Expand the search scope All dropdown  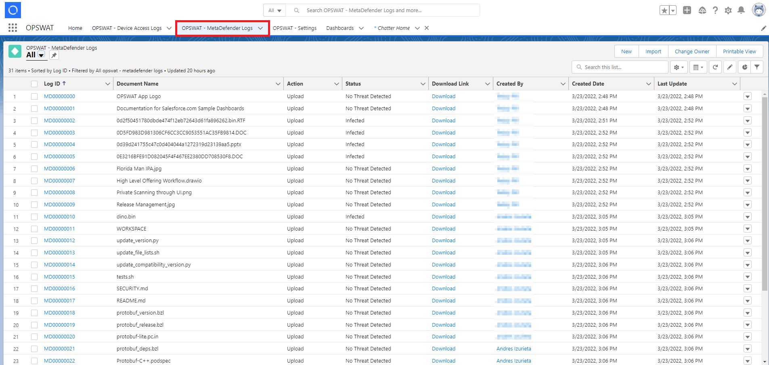(274, 10)
